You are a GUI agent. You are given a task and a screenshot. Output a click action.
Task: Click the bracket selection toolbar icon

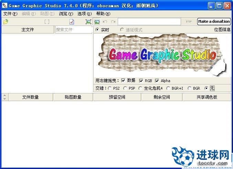47,22
